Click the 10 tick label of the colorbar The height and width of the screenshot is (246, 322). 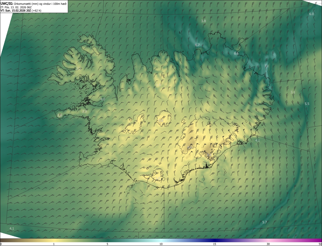(161, 244)
